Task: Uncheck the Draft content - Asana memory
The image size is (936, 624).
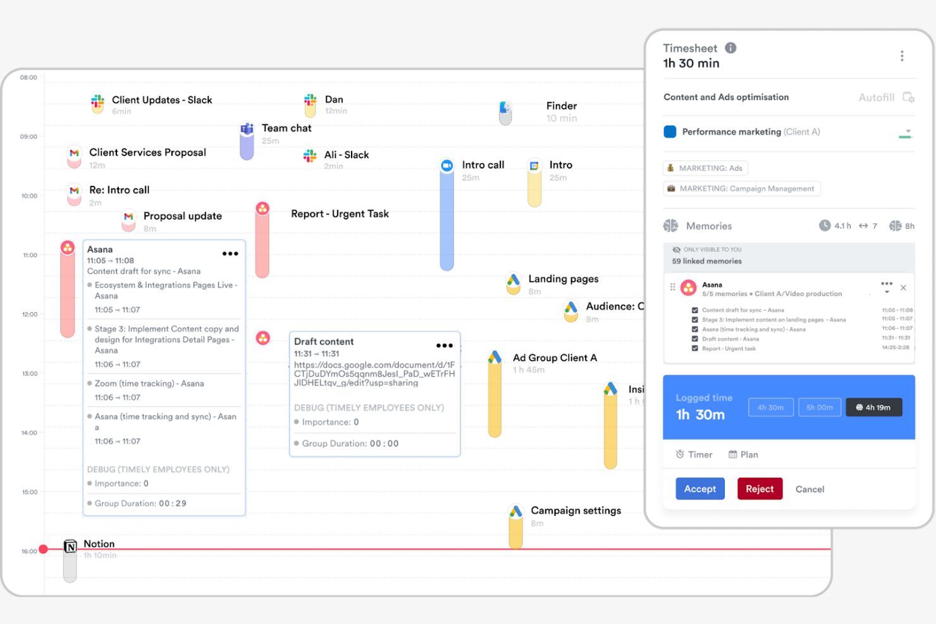Action: tap(694, 339)
